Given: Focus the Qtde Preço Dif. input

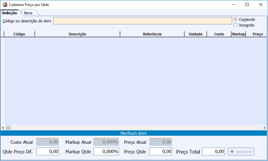Looking at the screenshot, I should [x=48, y=151].
